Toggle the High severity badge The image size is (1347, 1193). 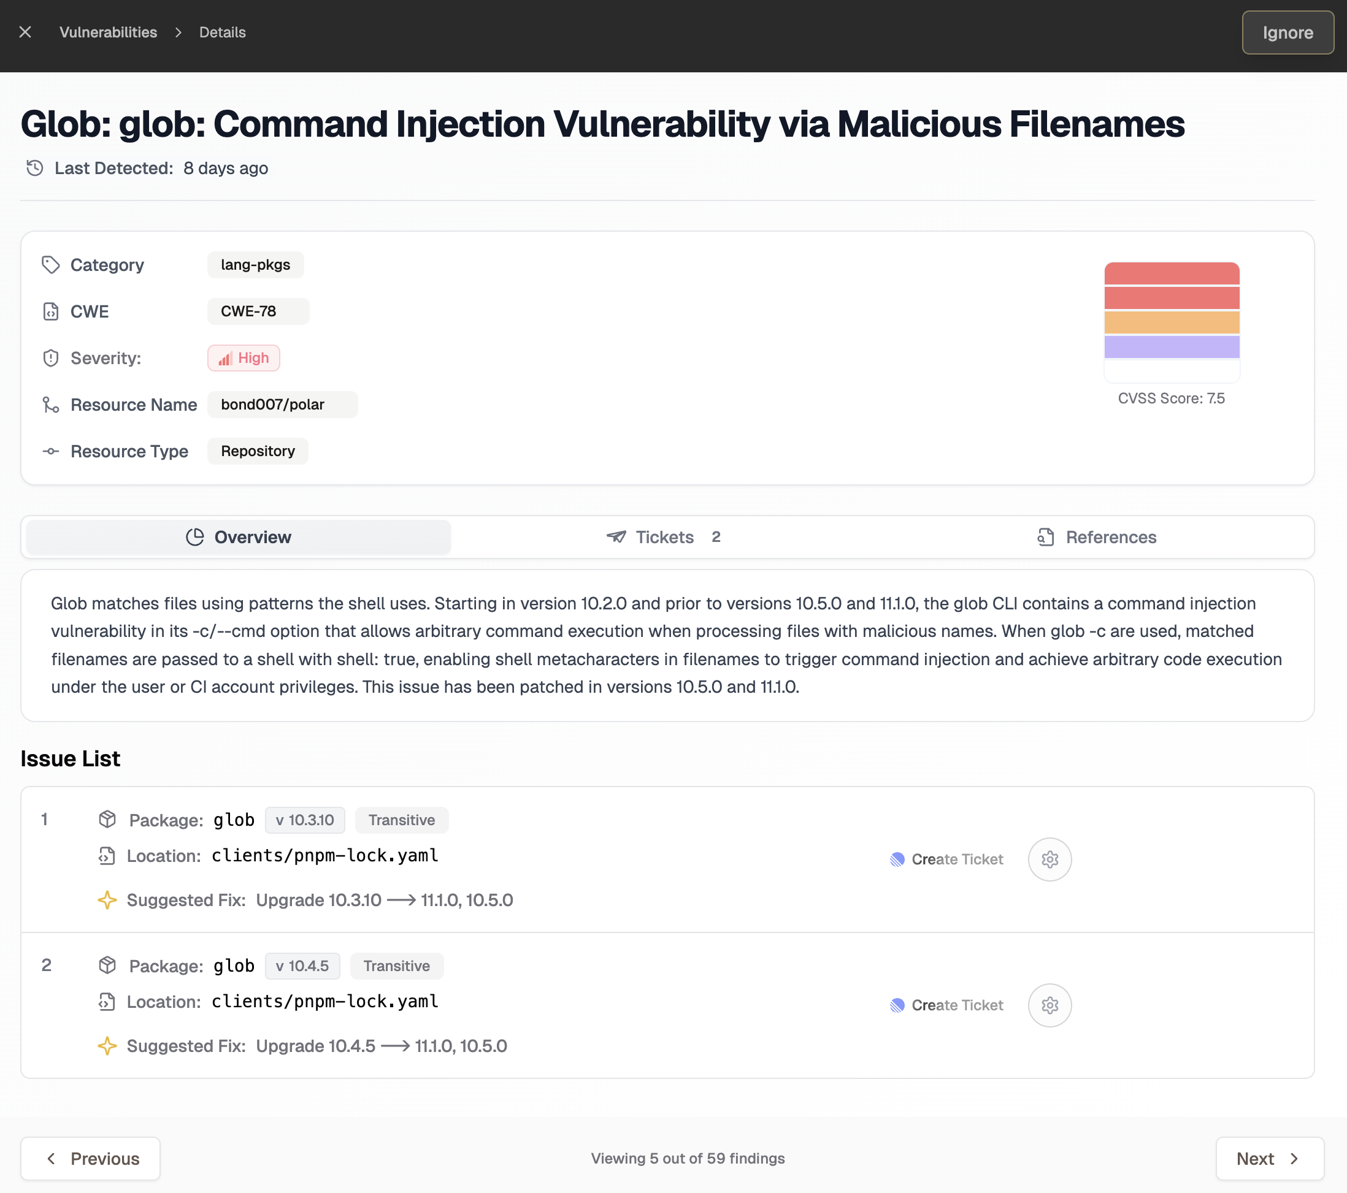click(x=243, y=357)
